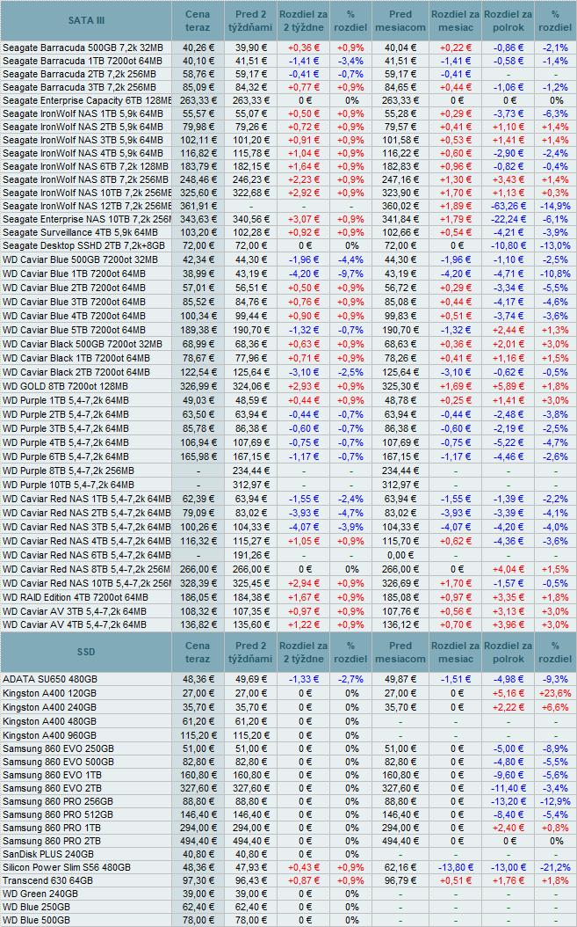
Task: Click Seagate Barracuda 2TB 7,2k 256MB name
Action: point(80,74)
